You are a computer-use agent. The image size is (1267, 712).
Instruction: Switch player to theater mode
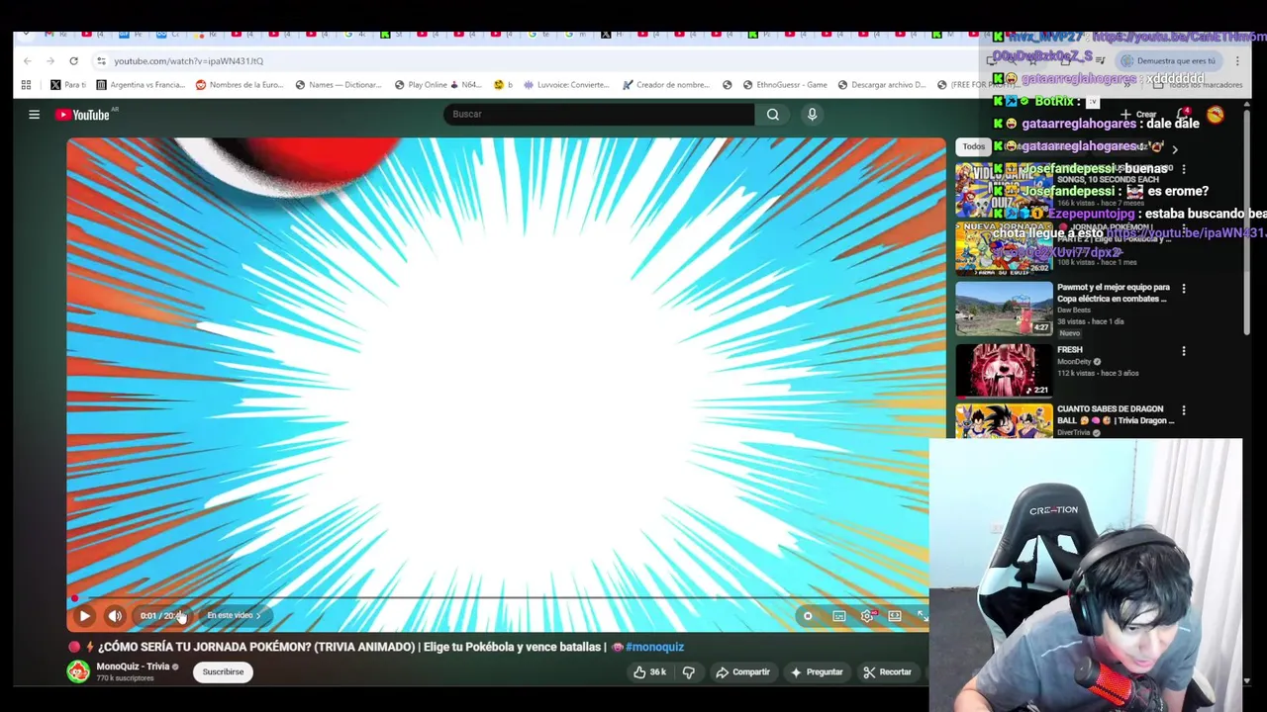click(895, 616)
